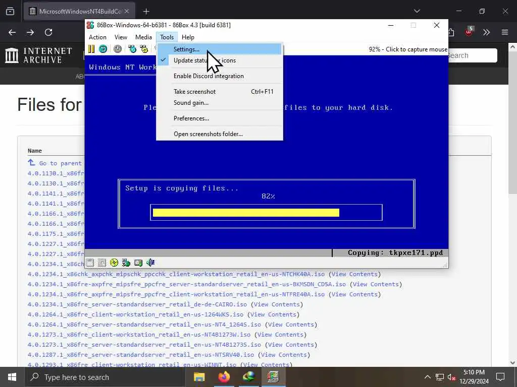The width and height of the screenshot is (517, 387).
Task: Click the red uBlock extension icon
Action: (x=469, y=32)
